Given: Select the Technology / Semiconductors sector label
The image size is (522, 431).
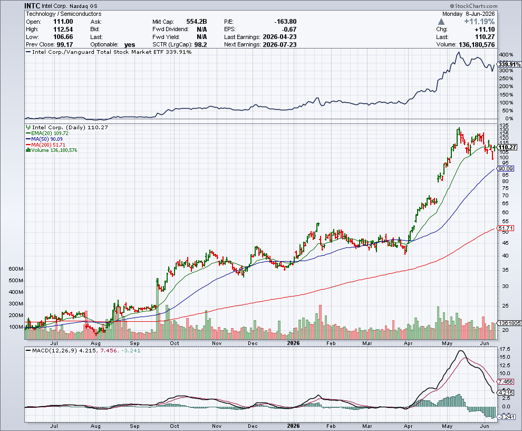Looking at the screenshot, I should click(64, 14).
